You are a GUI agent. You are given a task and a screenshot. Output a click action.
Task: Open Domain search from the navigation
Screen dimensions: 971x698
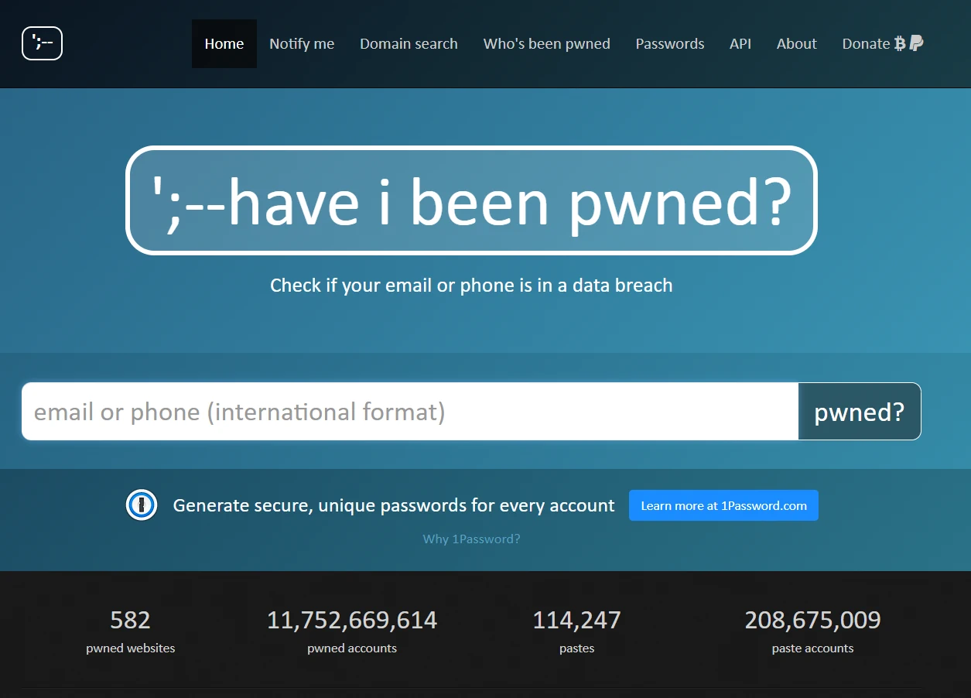[x=409, y=44]
